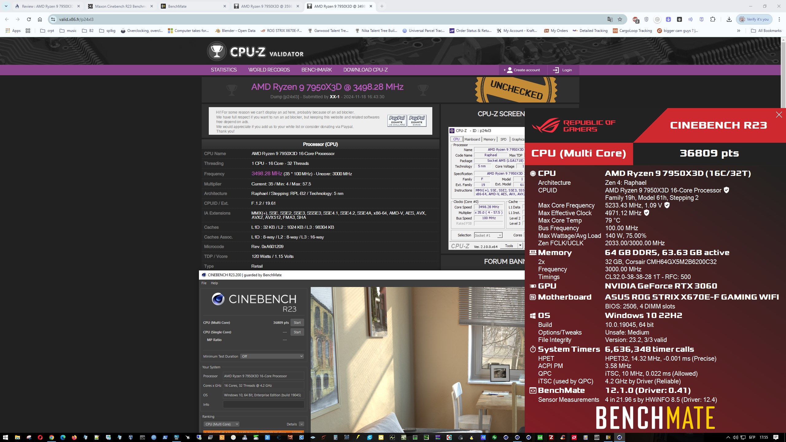Image resolution: width=786 pixels, height=442 pixels.
Task: Open the Chrome Extensions puzzle icon
Action: pos(713,19)
